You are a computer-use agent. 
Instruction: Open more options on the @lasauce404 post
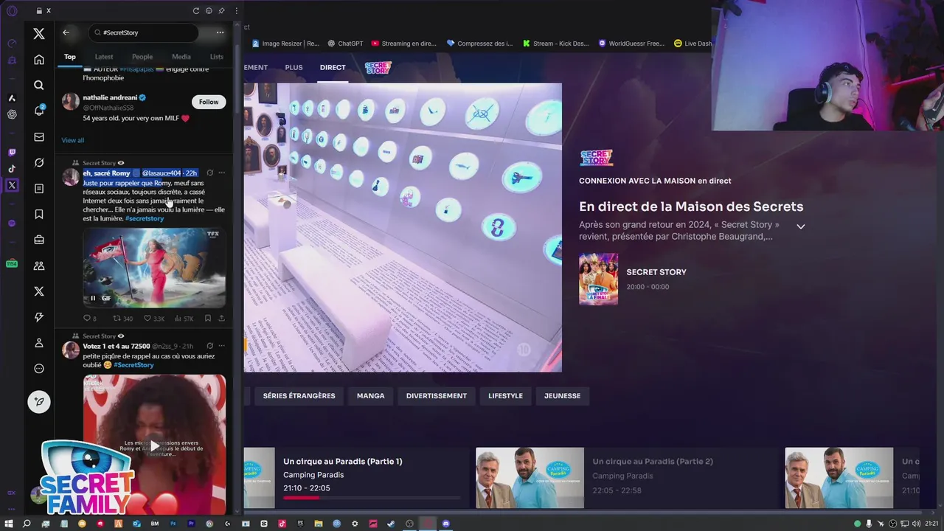tap(222, 173)
